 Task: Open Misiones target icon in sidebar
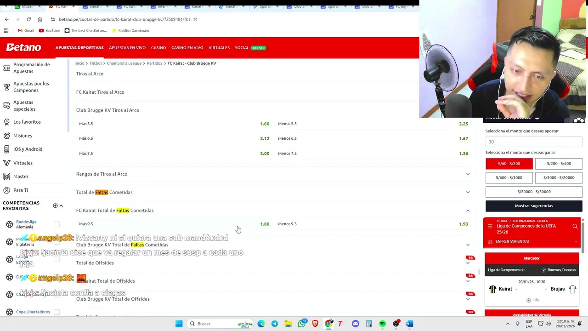6,136
